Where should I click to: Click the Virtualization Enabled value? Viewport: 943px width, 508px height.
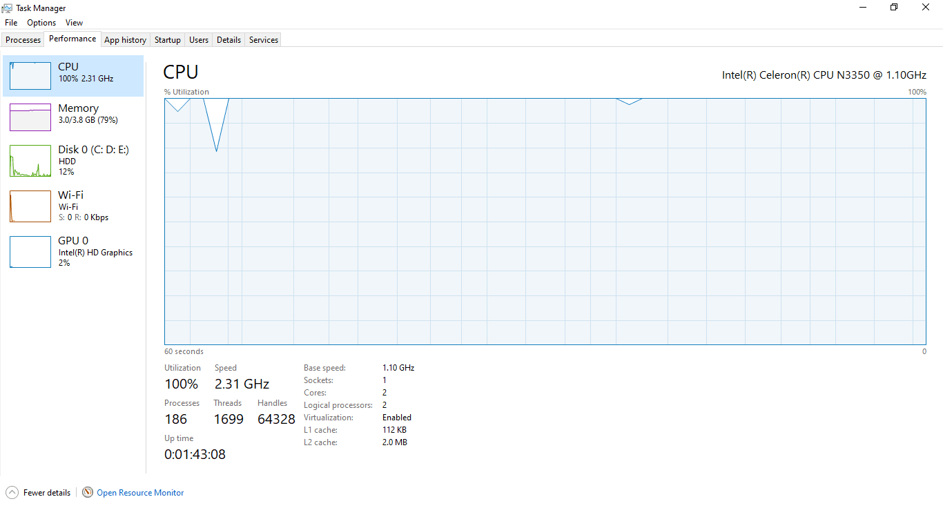coord(397,418)
